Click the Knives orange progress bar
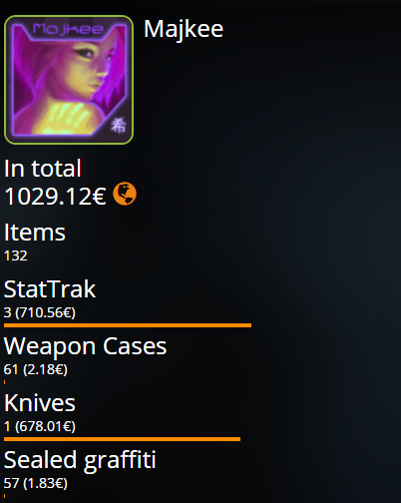Viewport: 401px width, 503px height. (122, 439)
